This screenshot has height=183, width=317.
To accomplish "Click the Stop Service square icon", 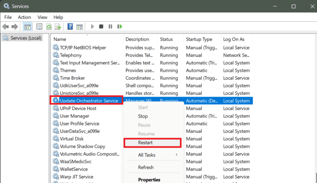I will [x=101, y=27].
